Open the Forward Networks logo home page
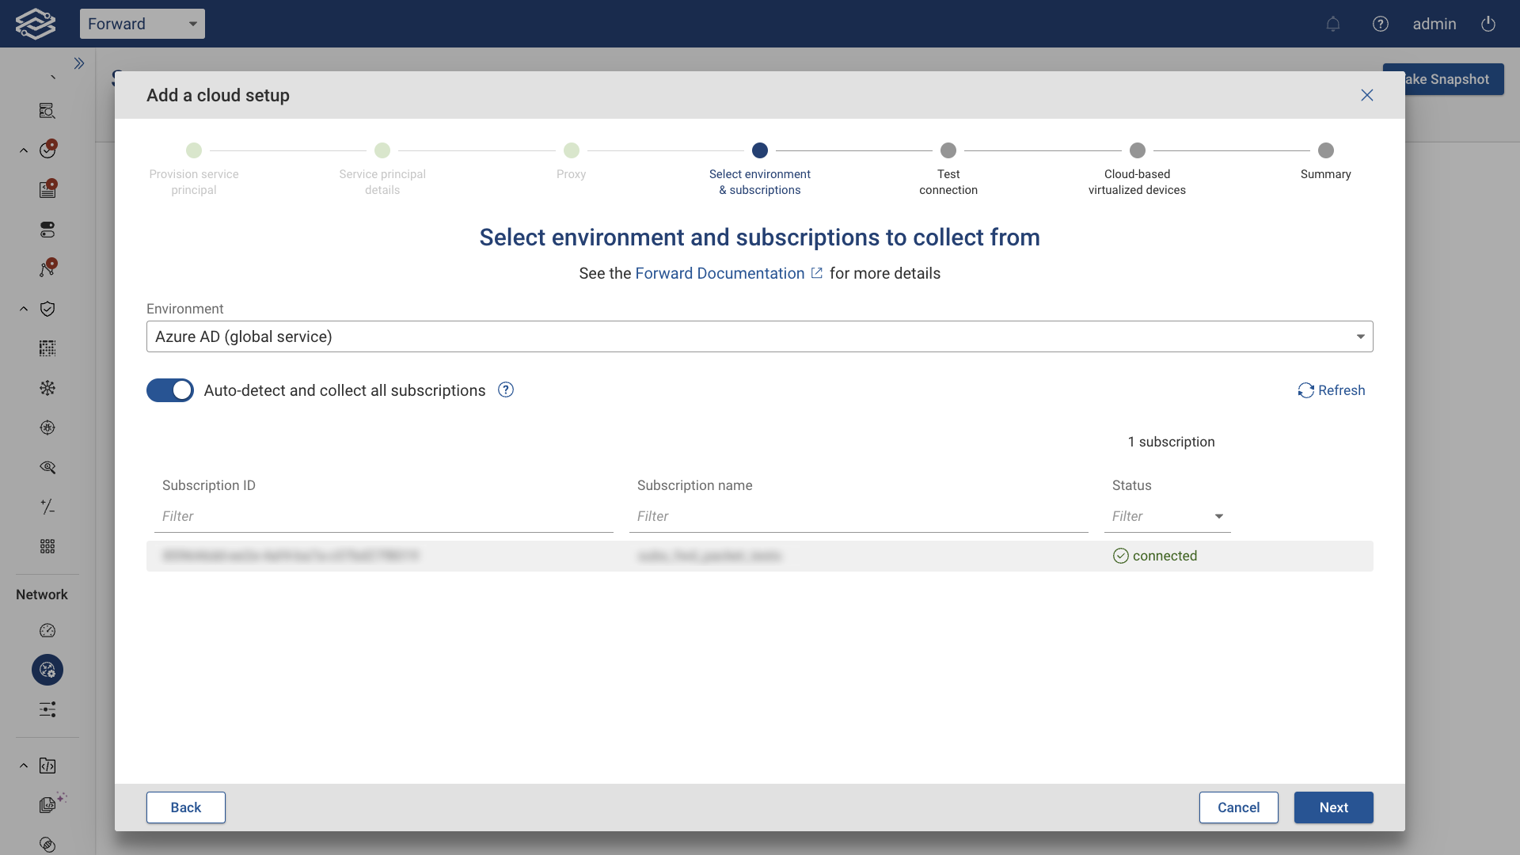The width and height of the screenshot is (1520, 855). click(35, 23)
